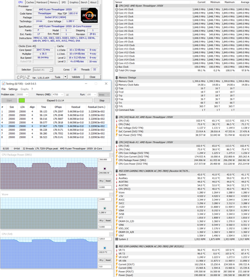Image resolution: width=250 pixels, height=277 pixels.
Task: Open the Settings menu in LinX
Action: (13, 89)
